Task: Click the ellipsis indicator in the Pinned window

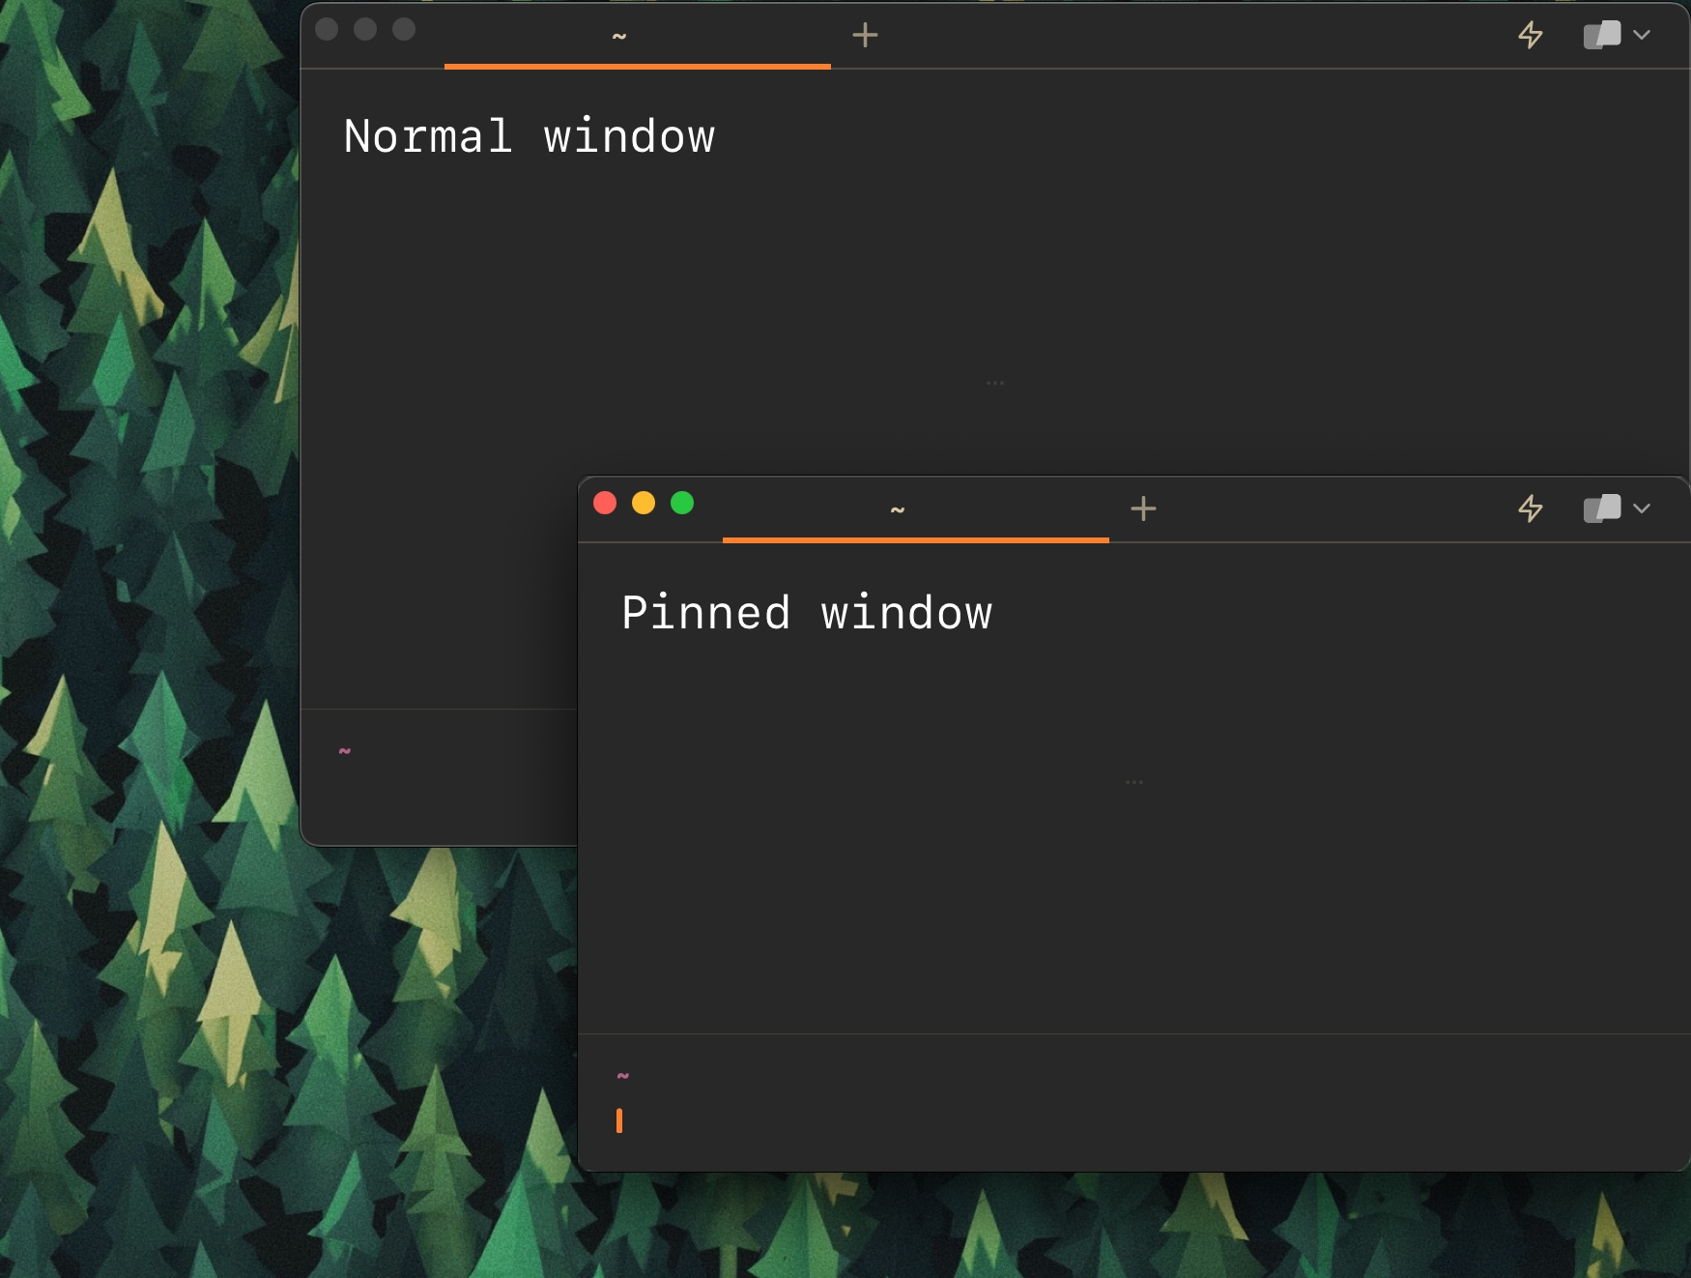Action: point(1133,781)
